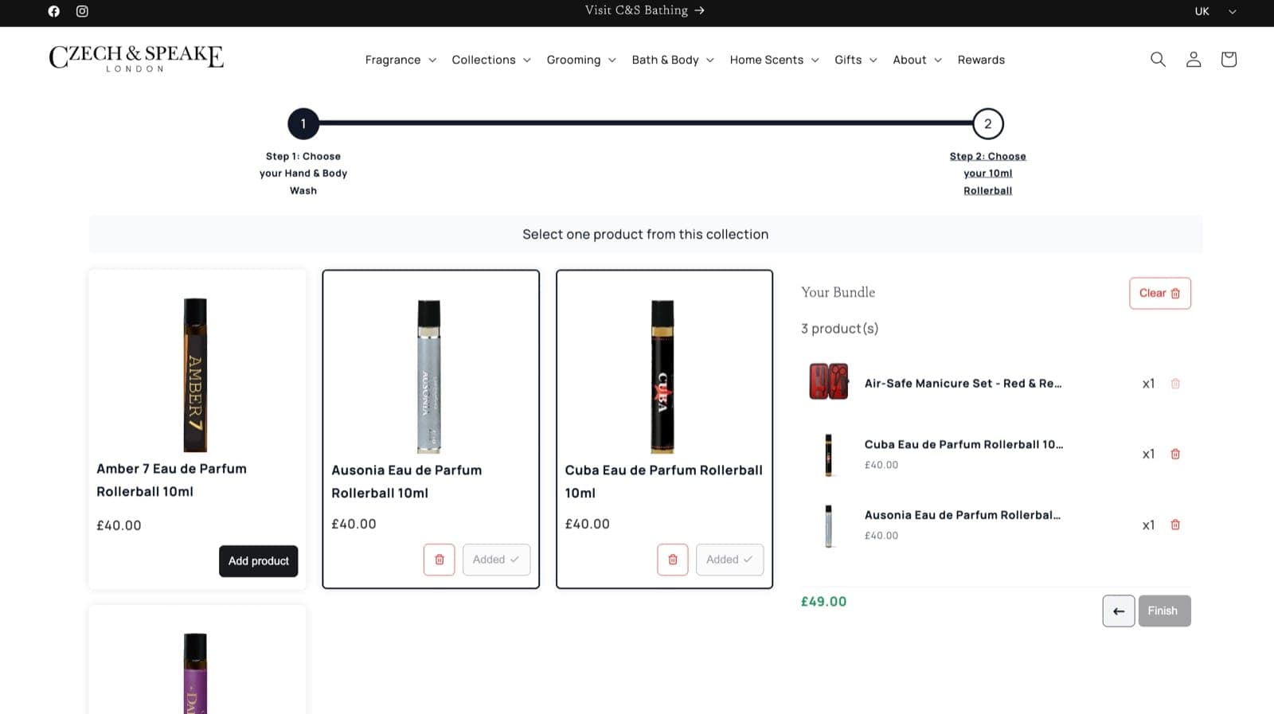The width and height of the screenshot is (1274, 714).
Task: Expand the Grooming menu
Action: 581,60
